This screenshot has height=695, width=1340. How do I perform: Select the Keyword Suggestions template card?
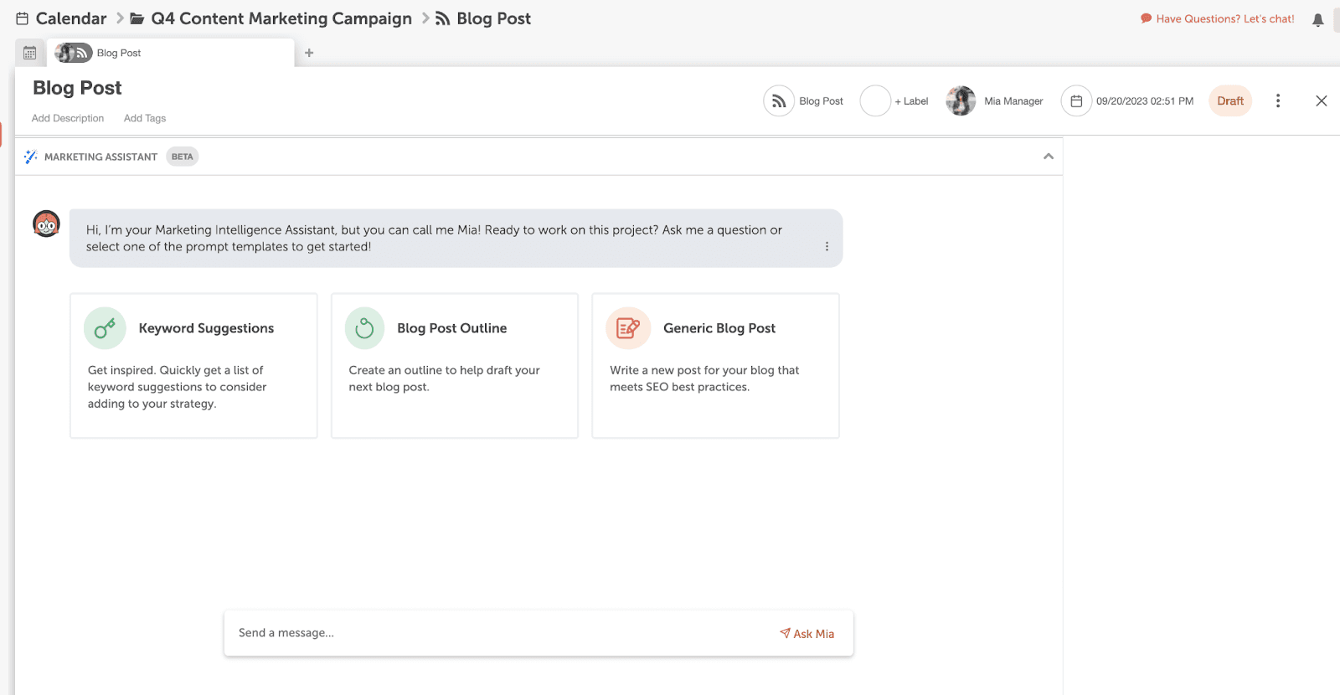[193, 365]
